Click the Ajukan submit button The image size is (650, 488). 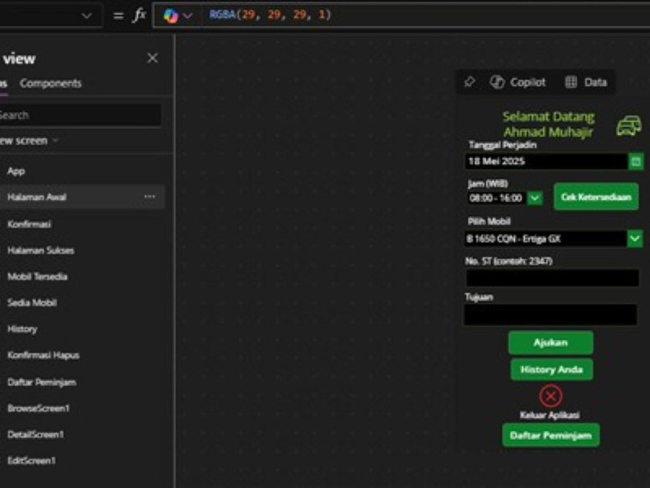tap(550, 342)
